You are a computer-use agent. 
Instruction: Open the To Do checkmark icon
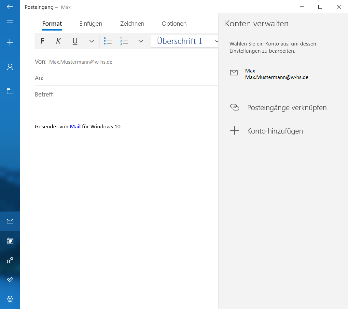point(10,279)
